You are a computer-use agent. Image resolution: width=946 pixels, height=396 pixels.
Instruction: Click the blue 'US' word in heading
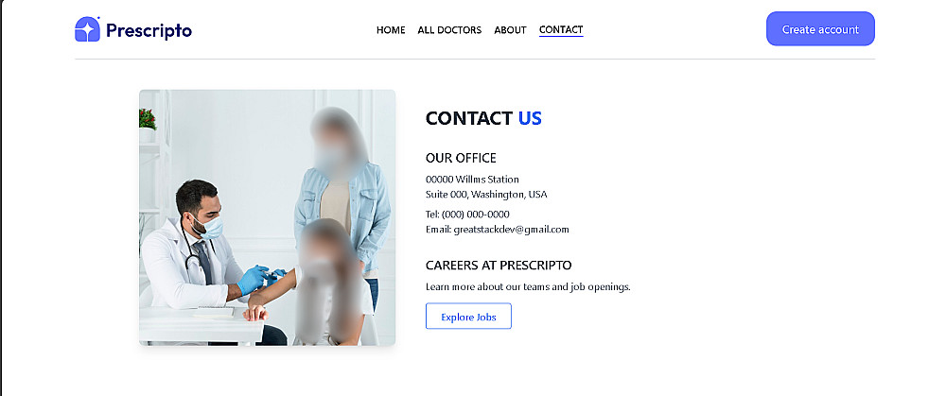coord(530,118)
